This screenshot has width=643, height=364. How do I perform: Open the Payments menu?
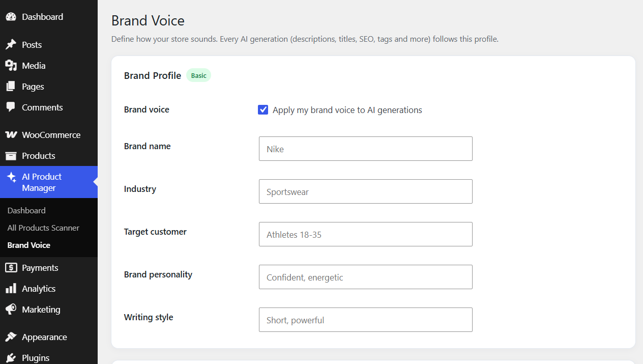pos(49,268)
